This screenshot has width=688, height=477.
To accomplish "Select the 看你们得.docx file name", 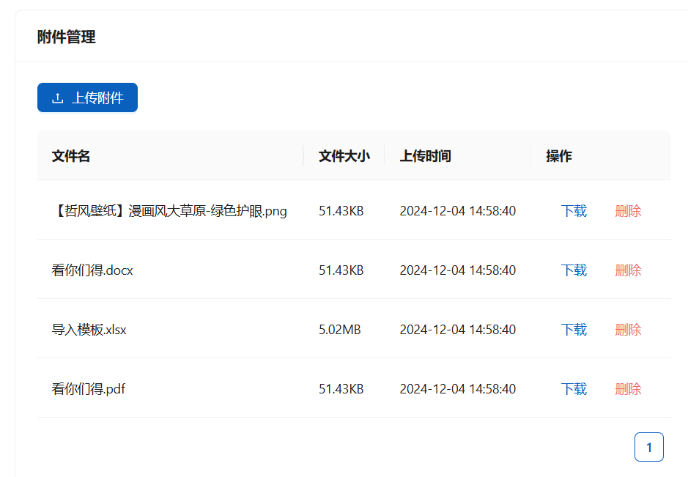I will point(92,270).
